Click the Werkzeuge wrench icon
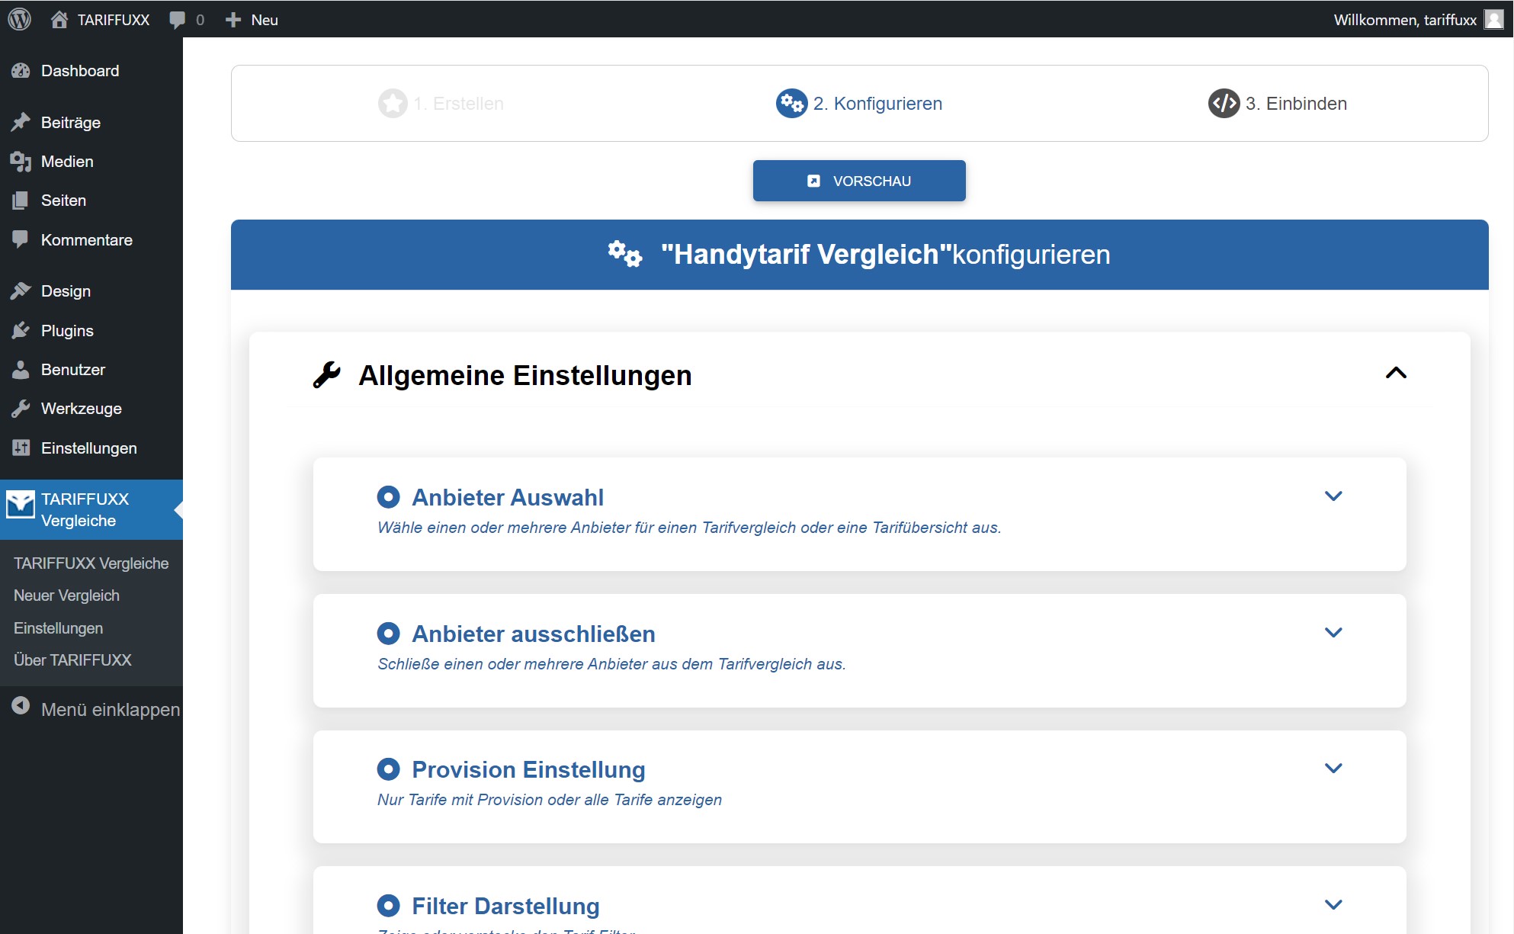 (x=21, y=409)
